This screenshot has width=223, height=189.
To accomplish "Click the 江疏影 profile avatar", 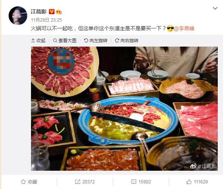I will pyautogui.click(x=18, y=16).
